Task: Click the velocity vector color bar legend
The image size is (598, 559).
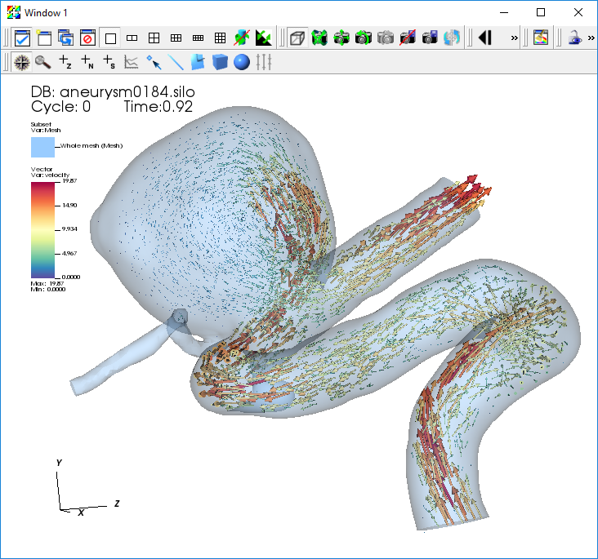Action: click(x=42, y=230)
